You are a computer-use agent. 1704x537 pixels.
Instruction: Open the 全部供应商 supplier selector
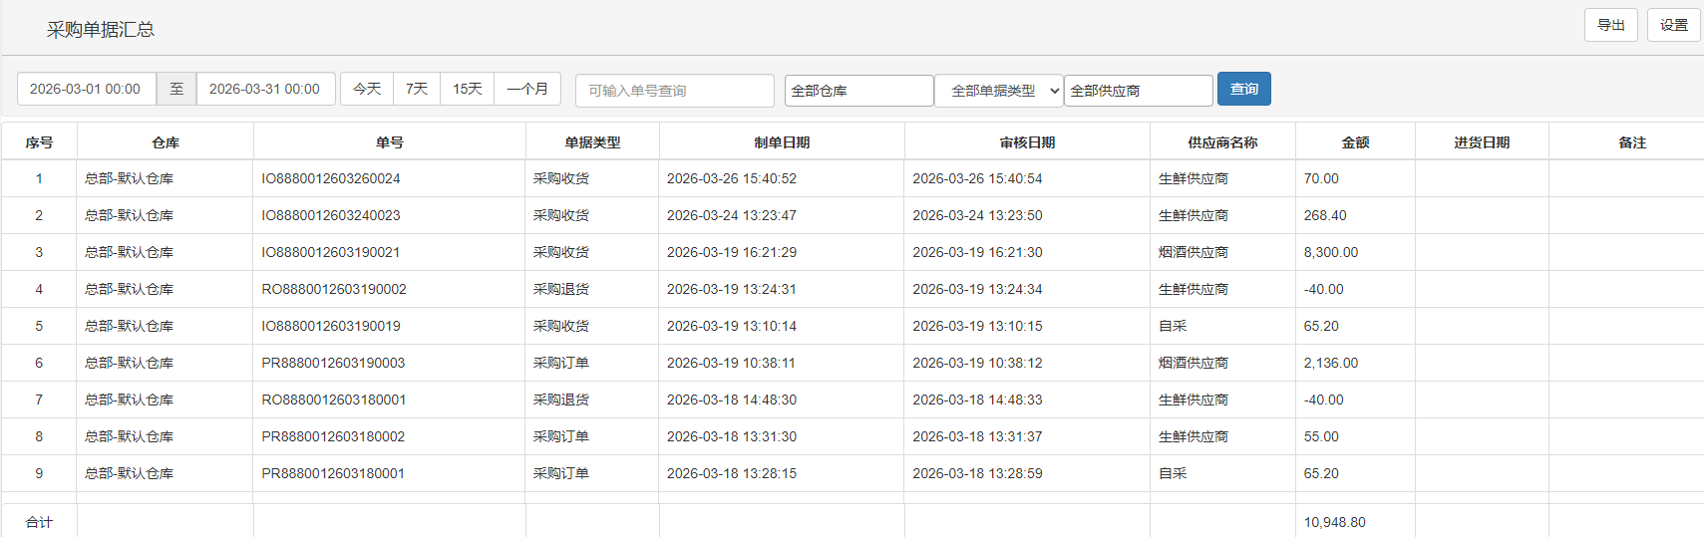point(1138,91)
